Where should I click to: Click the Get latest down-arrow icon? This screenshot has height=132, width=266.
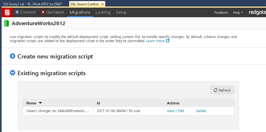(43, 12)
